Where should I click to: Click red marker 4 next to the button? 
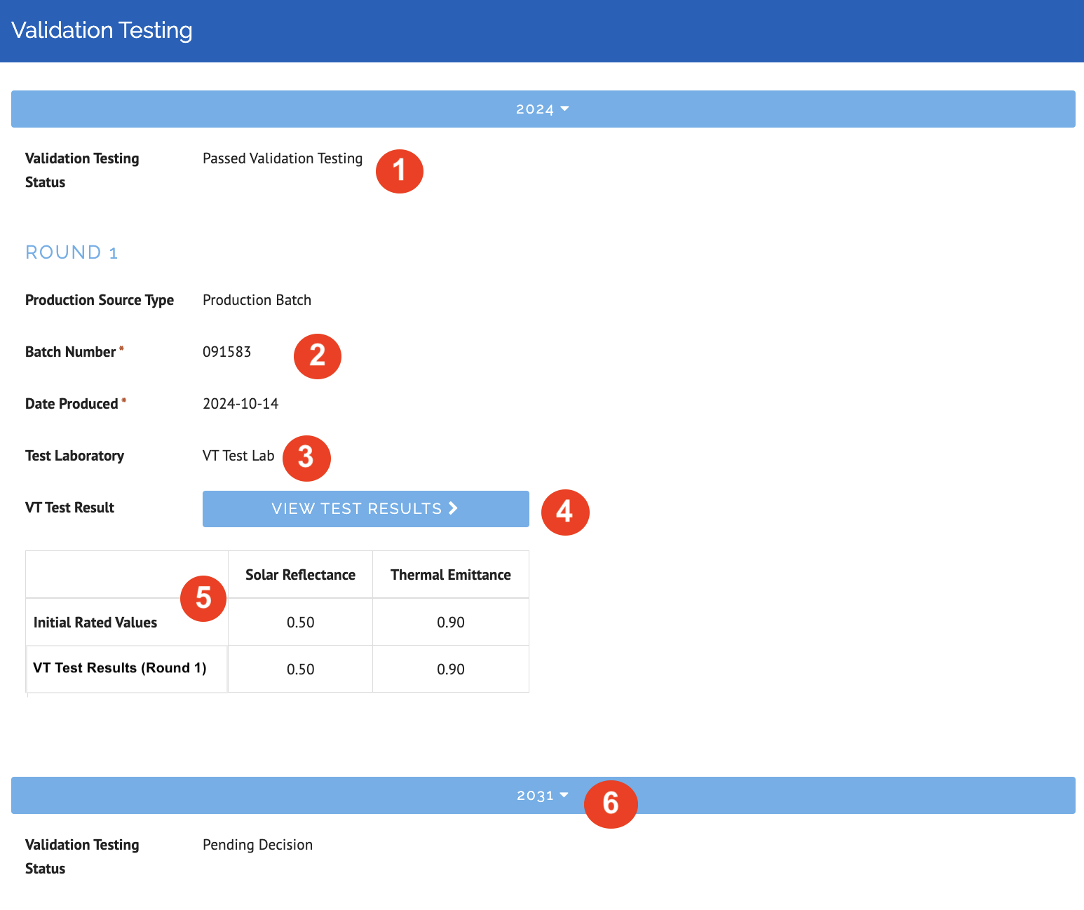pos(564,512)
